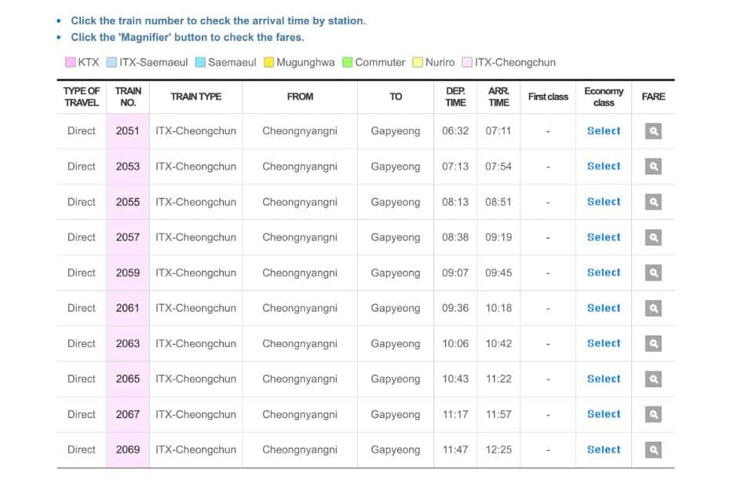Open fare magnifier for train 2065
This screenshot has height=487, width=730.
click(x=653, y=379)
